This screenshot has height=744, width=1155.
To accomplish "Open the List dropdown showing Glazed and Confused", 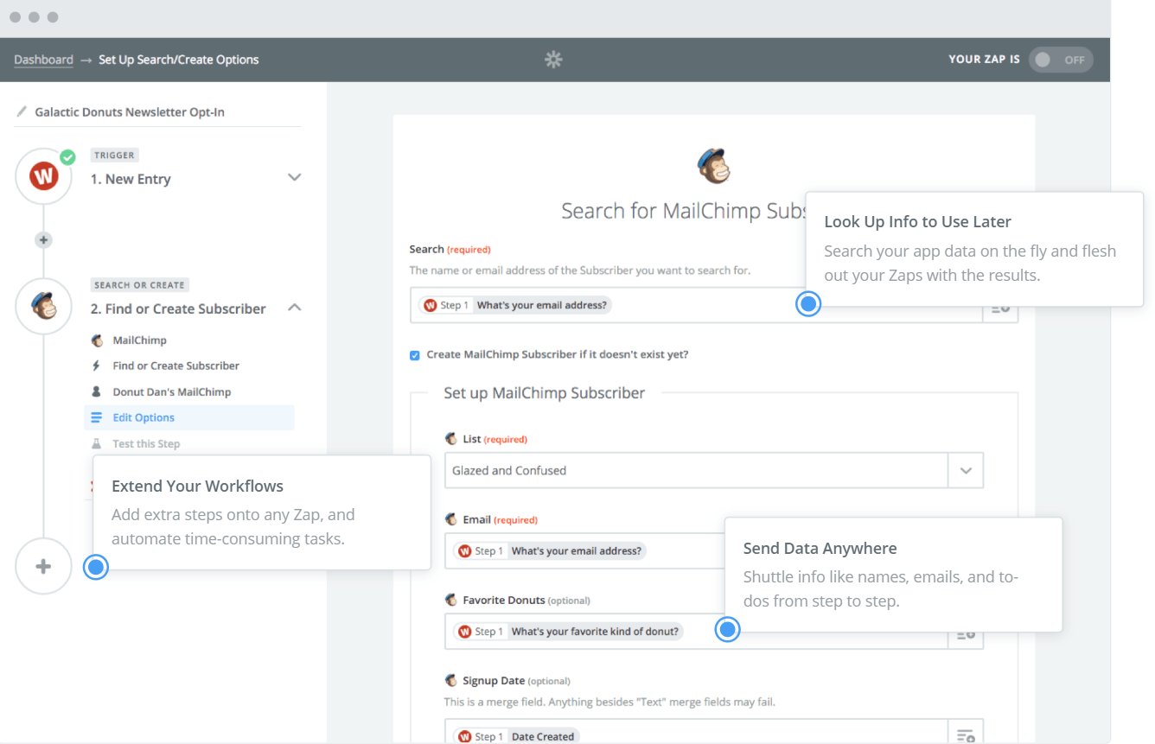I will [x=714, y=471].
